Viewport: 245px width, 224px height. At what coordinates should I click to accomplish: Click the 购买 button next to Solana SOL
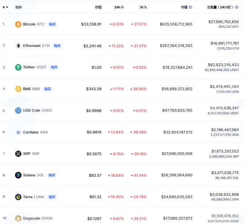(x=52, y=175)
